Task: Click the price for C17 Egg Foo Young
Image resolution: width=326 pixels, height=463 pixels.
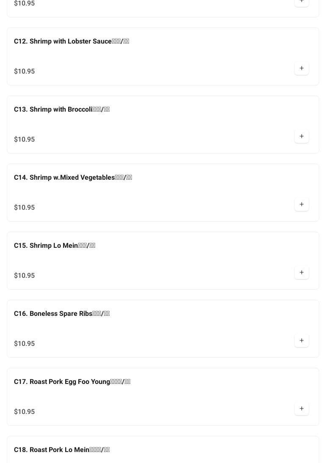Action: [25, 412]
